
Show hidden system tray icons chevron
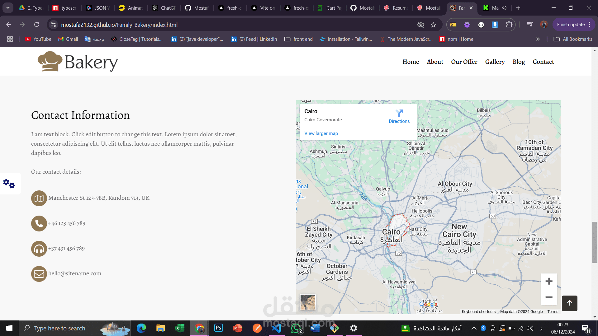[x=474, y=328]
